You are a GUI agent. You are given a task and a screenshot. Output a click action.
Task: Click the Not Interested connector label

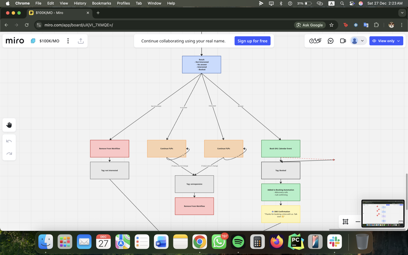(156, 106)
